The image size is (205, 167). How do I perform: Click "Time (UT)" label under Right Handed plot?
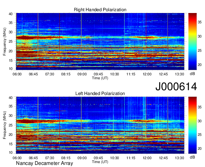100,78
